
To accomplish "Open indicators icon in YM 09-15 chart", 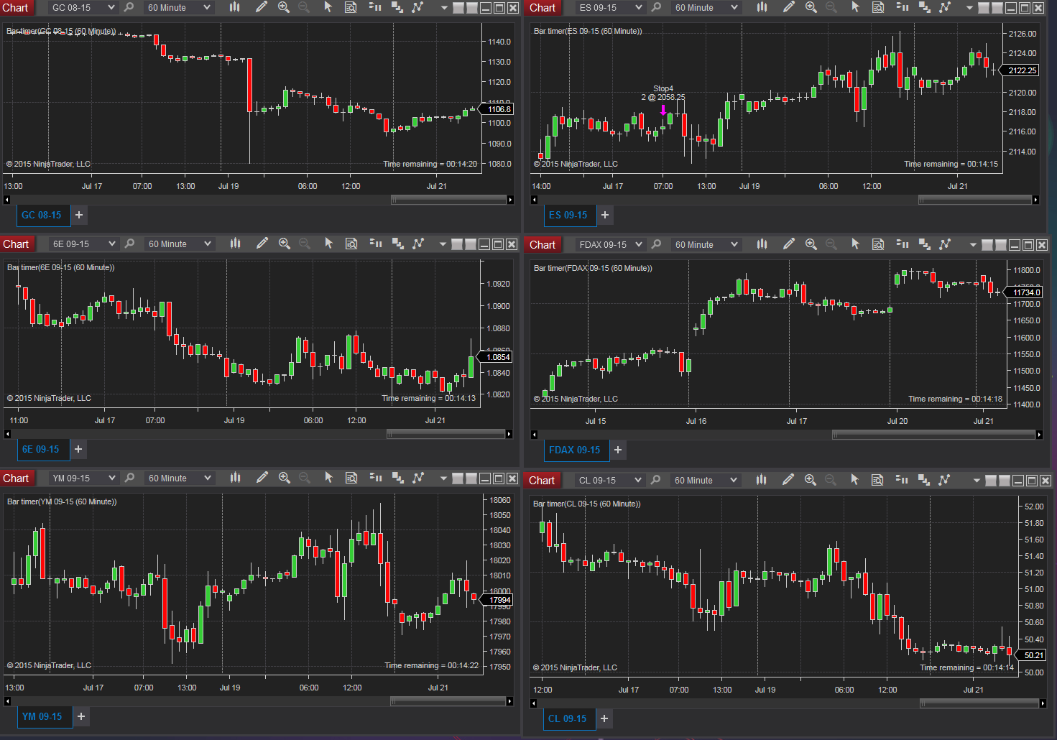I will tap(398, 478).
